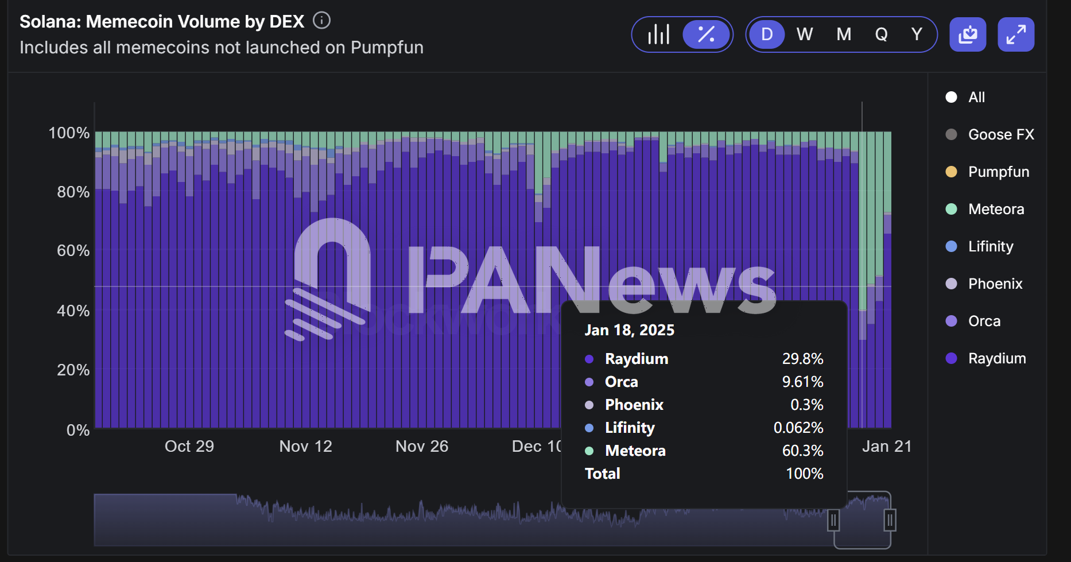
Task: Toggle Meteora legend entry
Action: (x=996, y=209)
